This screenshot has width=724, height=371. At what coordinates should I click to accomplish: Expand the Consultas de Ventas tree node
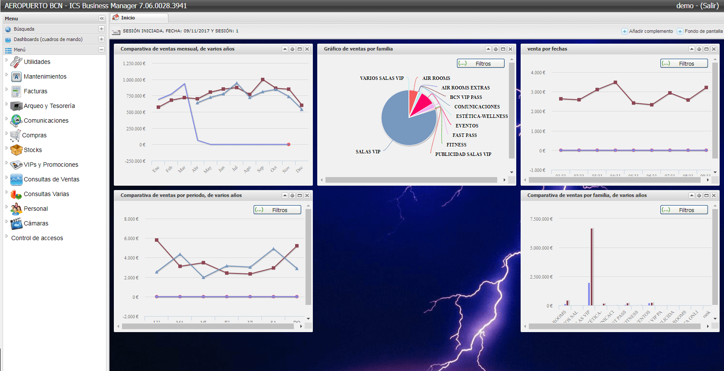[6, 178]
